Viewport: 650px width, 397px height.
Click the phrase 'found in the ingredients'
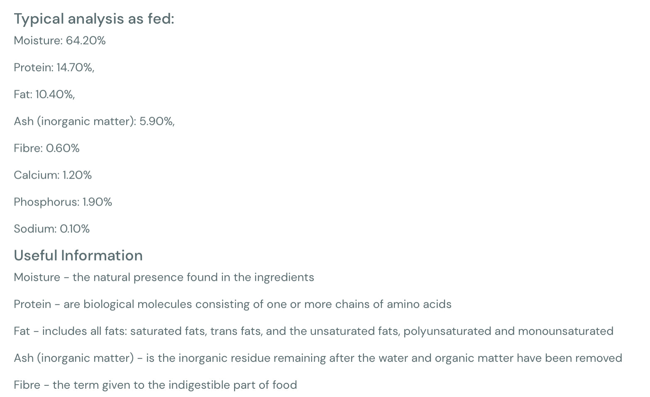point(250,278)
